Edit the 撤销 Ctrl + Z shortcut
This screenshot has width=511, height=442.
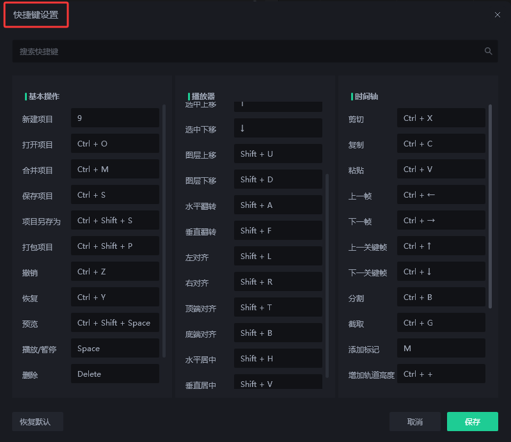coord(114,272)
